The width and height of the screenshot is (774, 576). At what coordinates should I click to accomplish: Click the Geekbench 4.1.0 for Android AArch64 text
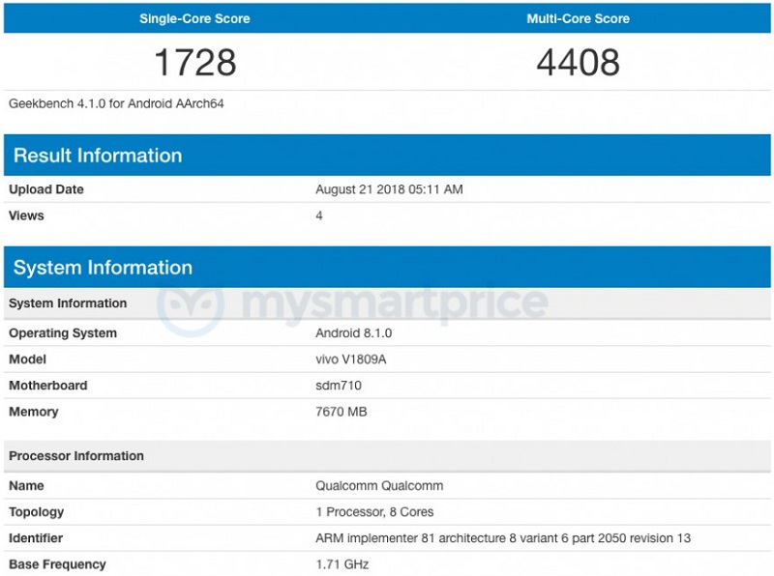tap(116, 103)
